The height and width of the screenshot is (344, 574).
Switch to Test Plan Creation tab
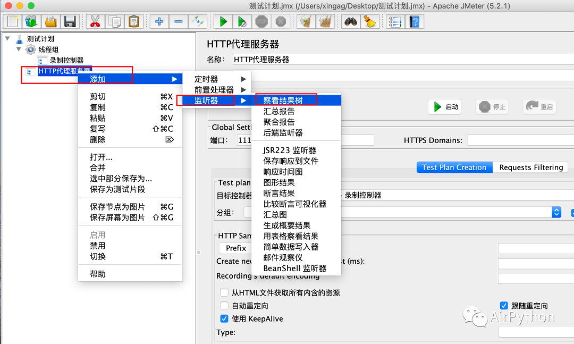(x=454, y=167)
